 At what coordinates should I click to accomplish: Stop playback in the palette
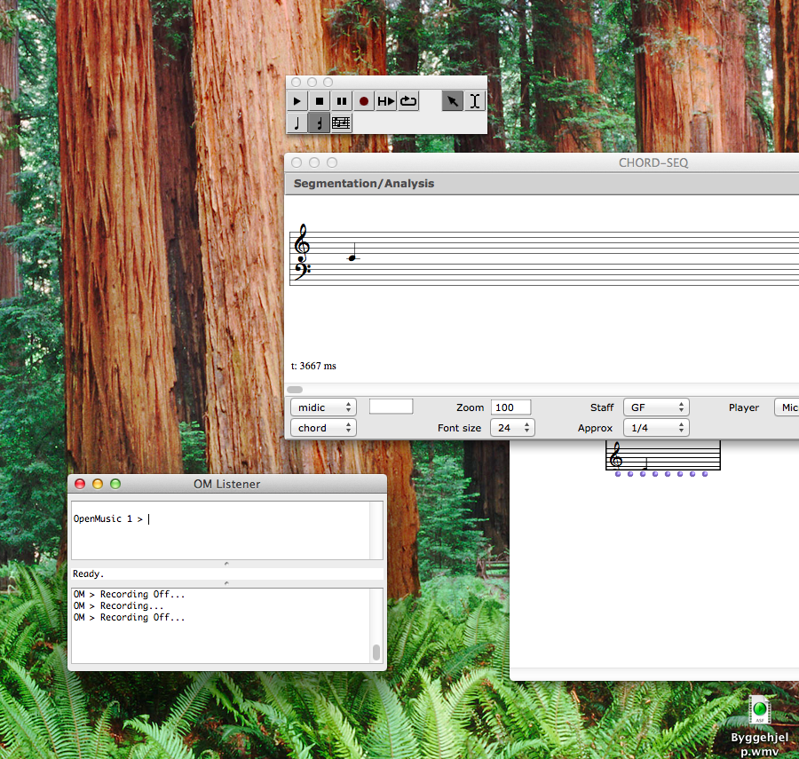320,101
